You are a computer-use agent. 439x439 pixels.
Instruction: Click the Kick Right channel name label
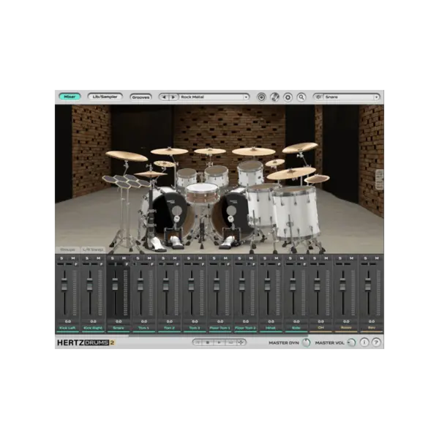click(93, 328)
